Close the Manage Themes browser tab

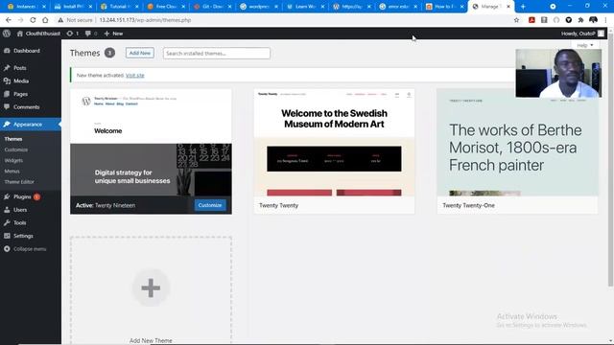[x=508, y=7]
